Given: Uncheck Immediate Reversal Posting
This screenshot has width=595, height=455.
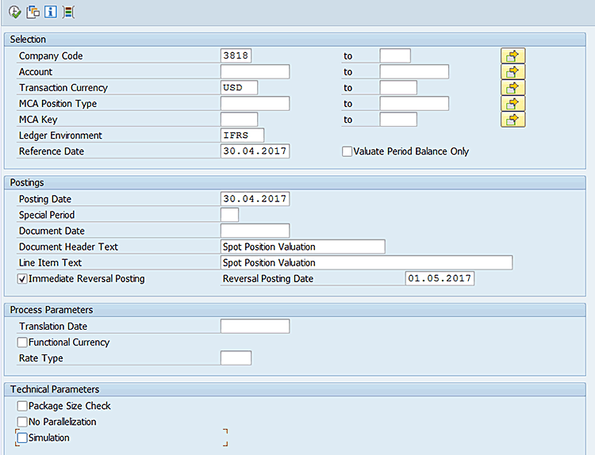Looking at the screenshot, I should point(22,279).
